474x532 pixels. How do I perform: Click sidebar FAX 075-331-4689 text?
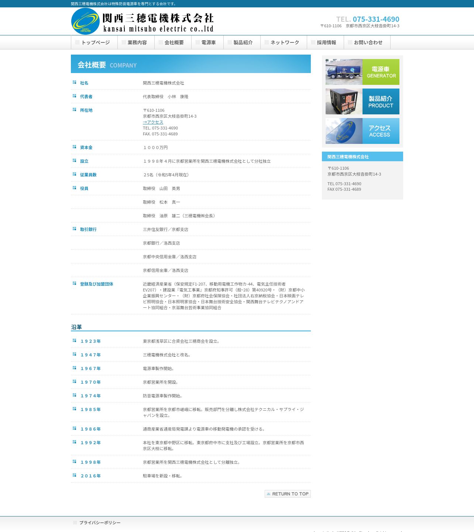click(x=344, y=189)
